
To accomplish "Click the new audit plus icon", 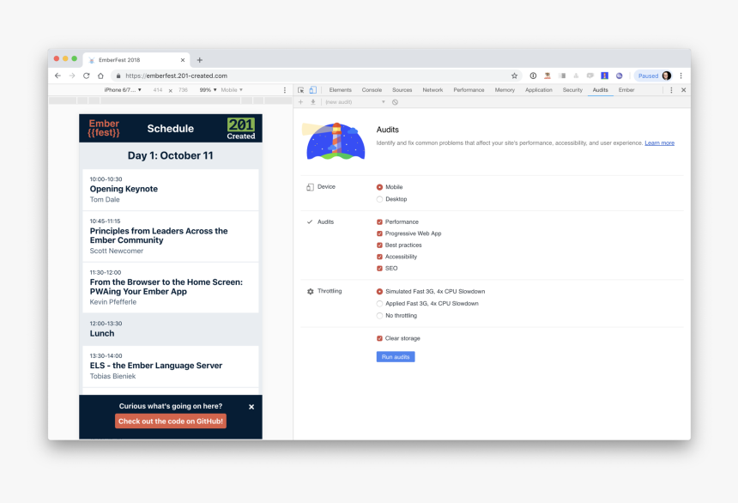I will pyautogui.click(x=300, y=102).
